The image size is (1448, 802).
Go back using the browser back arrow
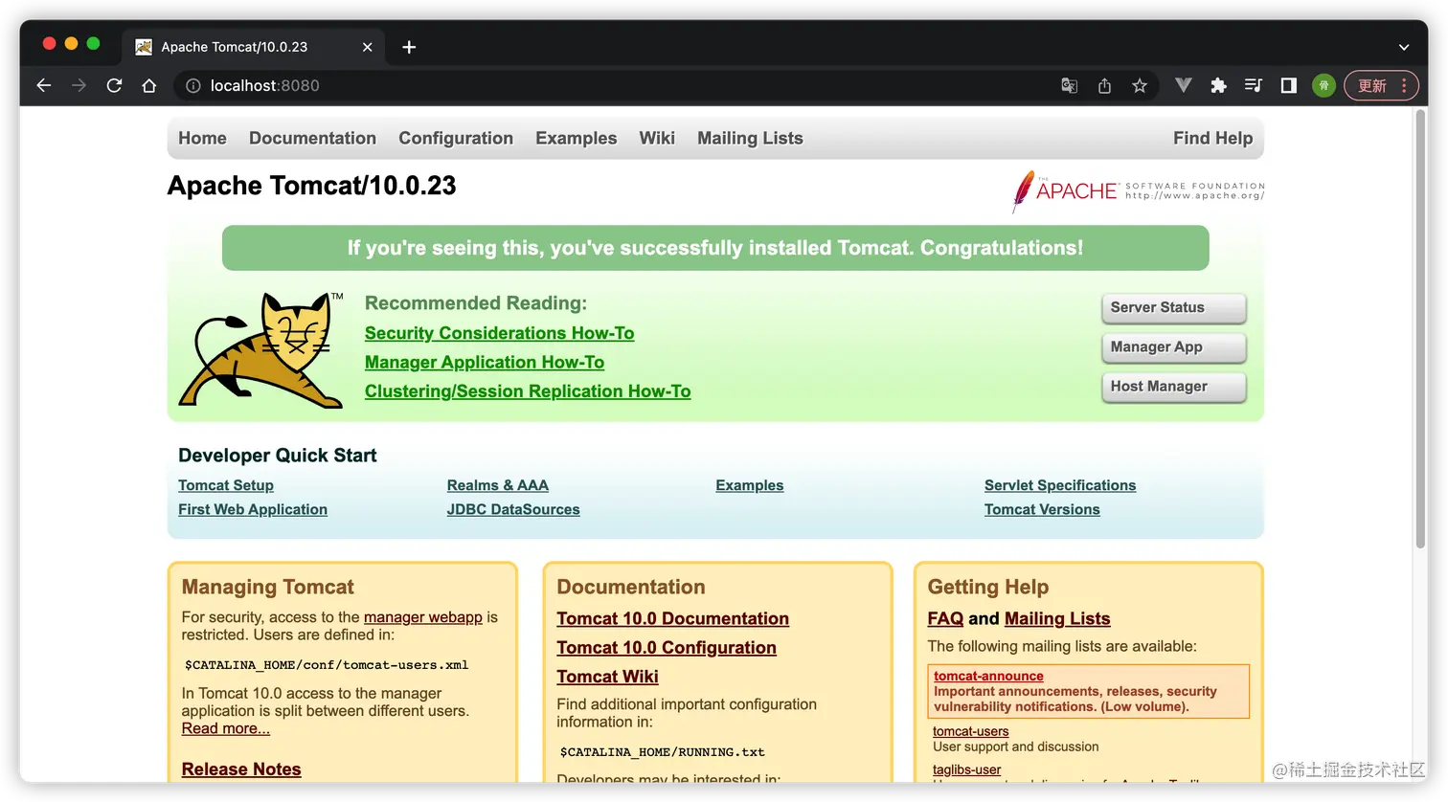44,85
